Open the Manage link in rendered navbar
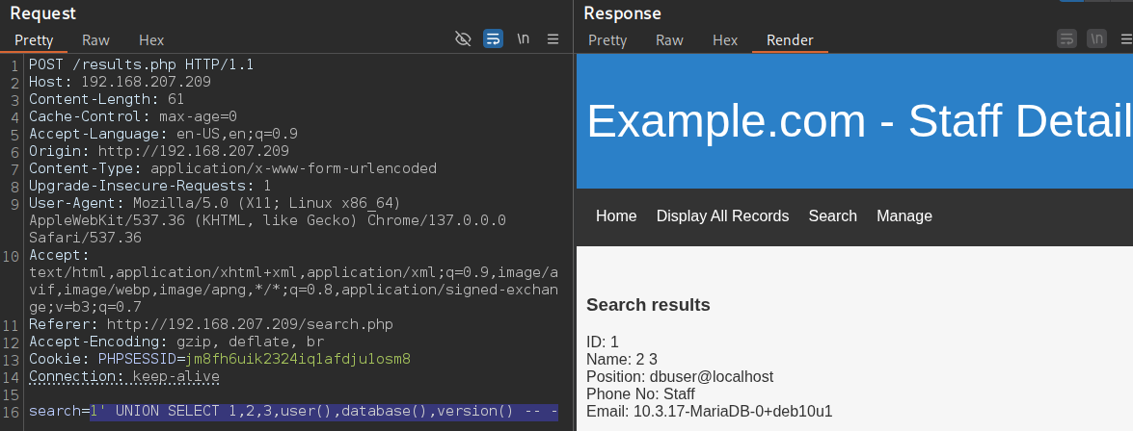The image size is (1133, 431). (x=904, y=216)
